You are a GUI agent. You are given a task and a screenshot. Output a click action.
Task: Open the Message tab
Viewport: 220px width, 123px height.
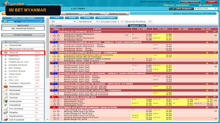[95, 14]
